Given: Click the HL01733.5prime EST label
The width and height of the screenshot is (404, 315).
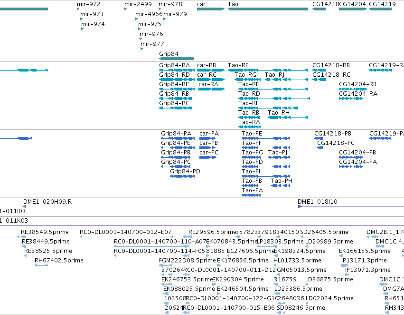Looking at the screenshot, I should point(297,261).
